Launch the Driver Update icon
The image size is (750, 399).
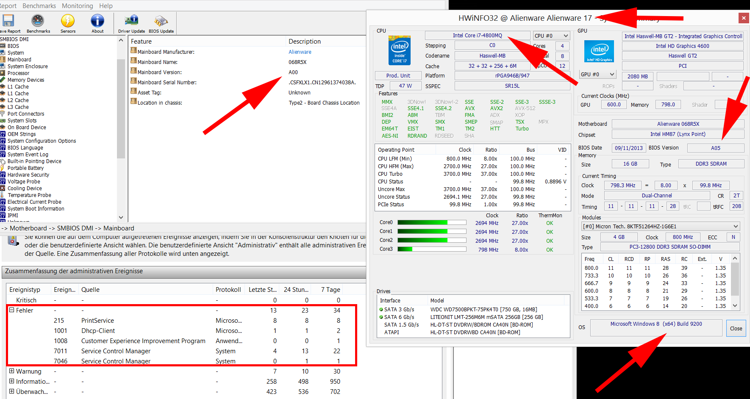coord(131,21)
